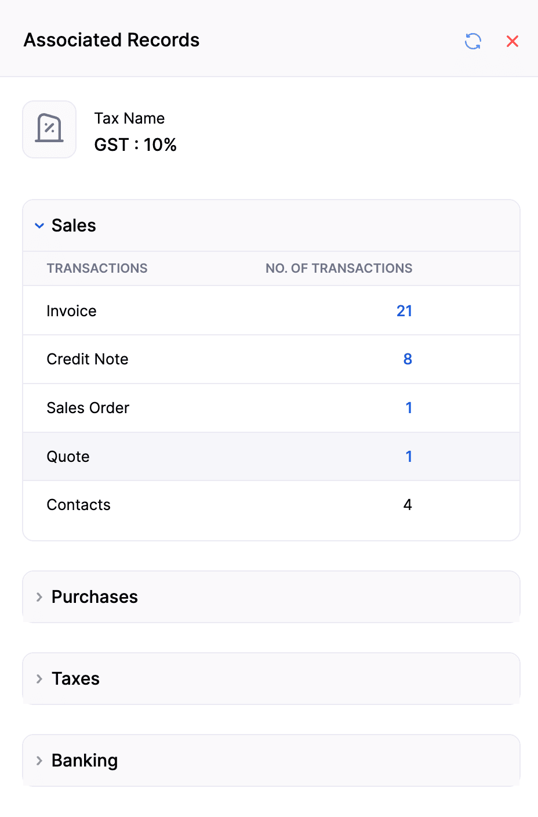Close the Associated Records panel
Viewport: 538px width, 817px height.
pyautogui.click(x=512, y=41)
